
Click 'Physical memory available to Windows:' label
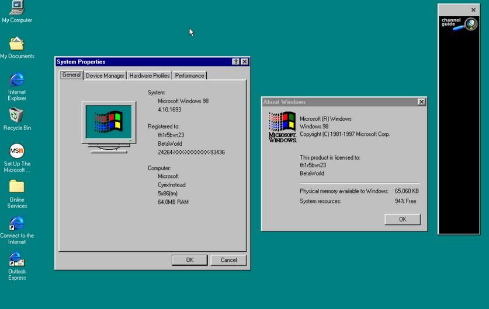pyautogui.click(x=344, y=191)
